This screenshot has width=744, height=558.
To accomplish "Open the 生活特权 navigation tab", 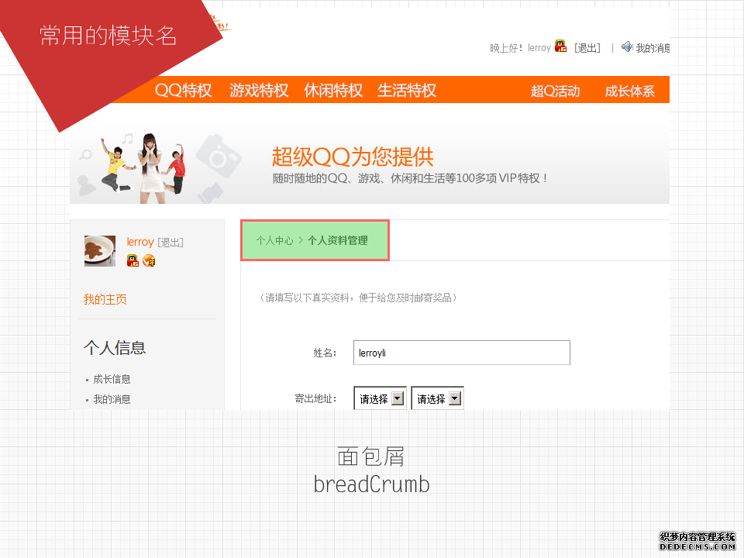I will (x=407, y=90).
